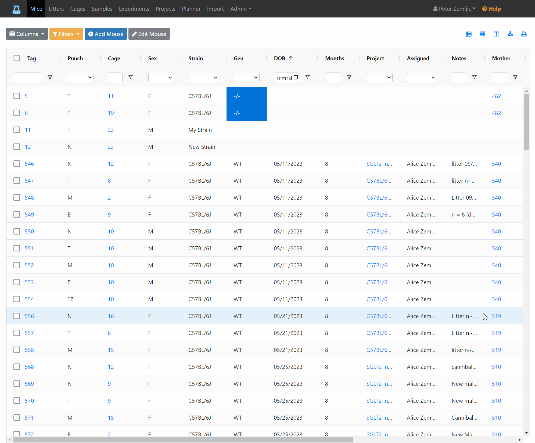Viewport: 535px width, 443px height.
Task: Click the Tag filter text field
Action: coord(28,77)
